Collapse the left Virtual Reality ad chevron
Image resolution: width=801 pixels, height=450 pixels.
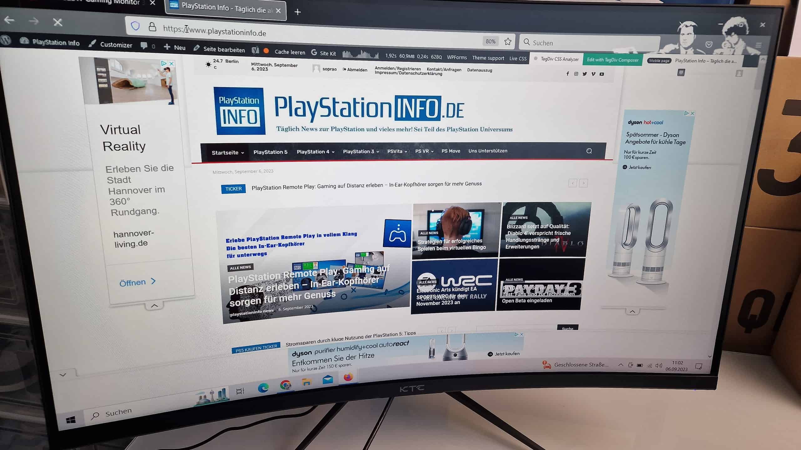pos(154,306)
